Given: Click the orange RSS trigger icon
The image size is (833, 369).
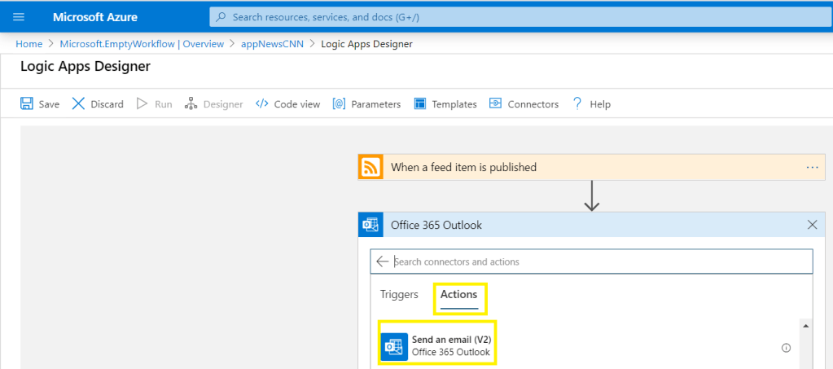Looking at the screenshot, I should click(x=370, y=167).
